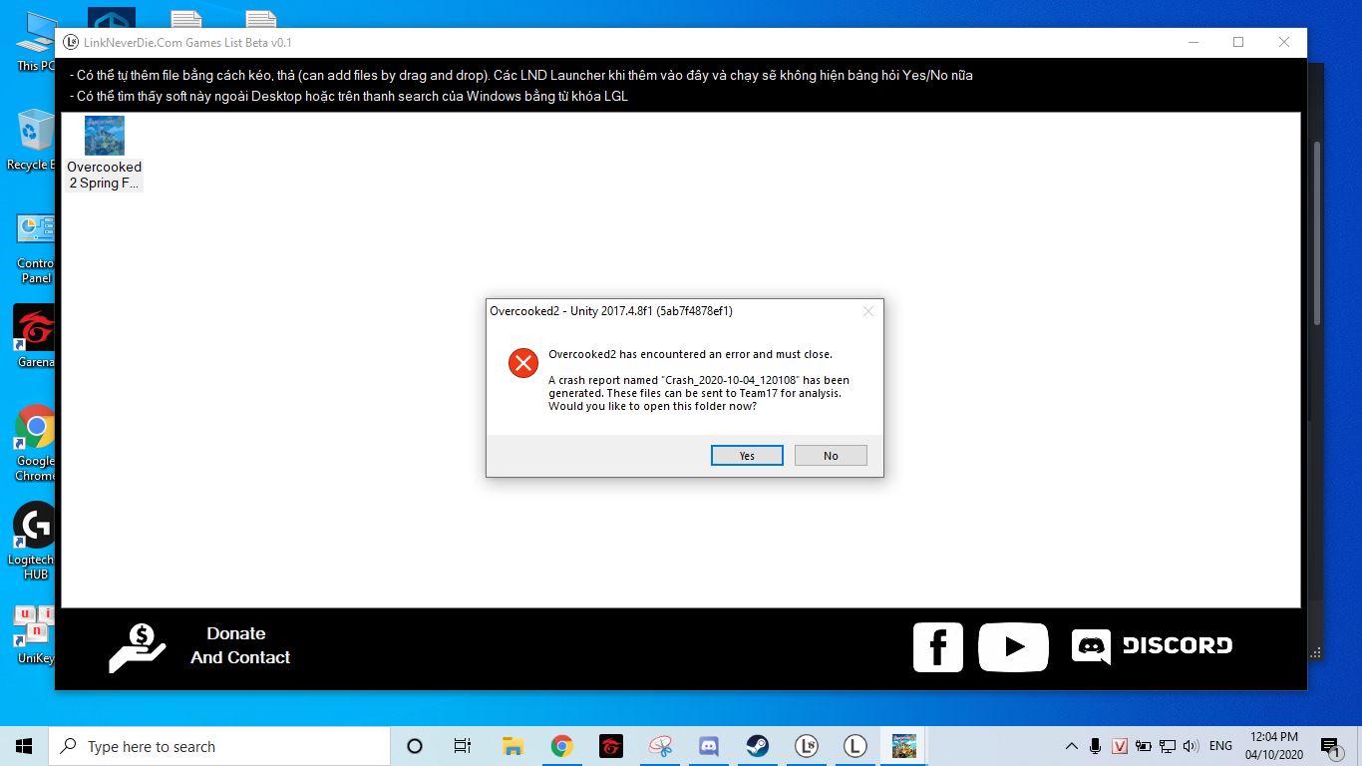Image resolution: width=1362 pixels, height=766 pixels.
Task: Select the Recycle Bin desktop icon
Action: point(31,141)
